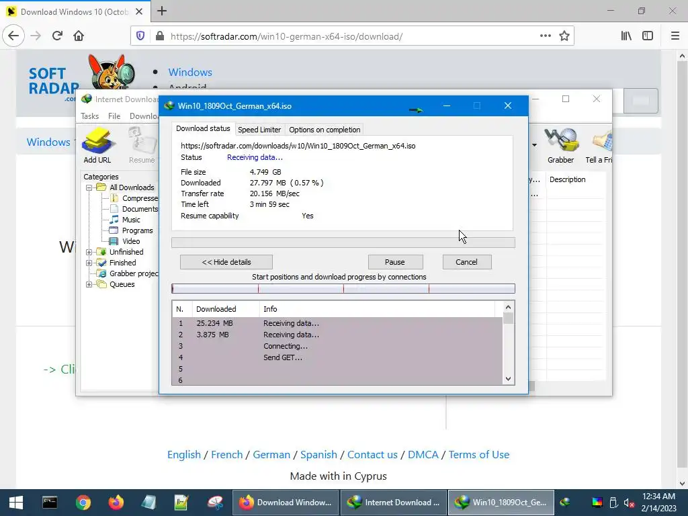Open the Command Prompt taskbar icon
This screenshot has height=516, width=688.
coord(50,503)
